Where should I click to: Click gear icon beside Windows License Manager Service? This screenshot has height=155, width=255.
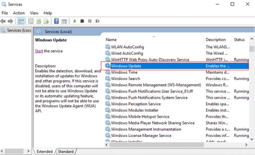pos(108,135)
